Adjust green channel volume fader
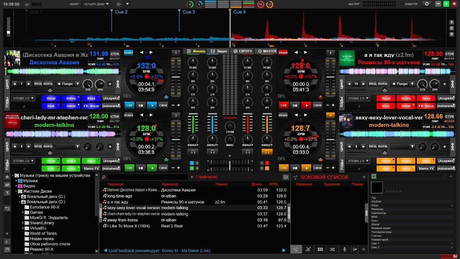 pyautogui.click(x=193, y=123)
